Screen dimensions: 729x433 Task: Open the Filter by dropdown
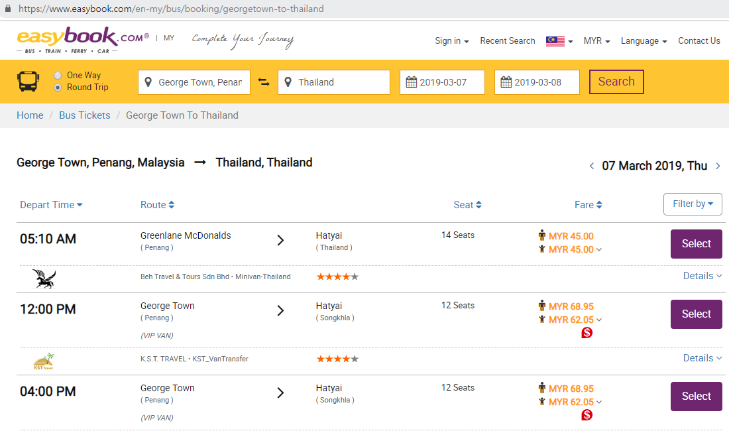[x=693, y=204]
